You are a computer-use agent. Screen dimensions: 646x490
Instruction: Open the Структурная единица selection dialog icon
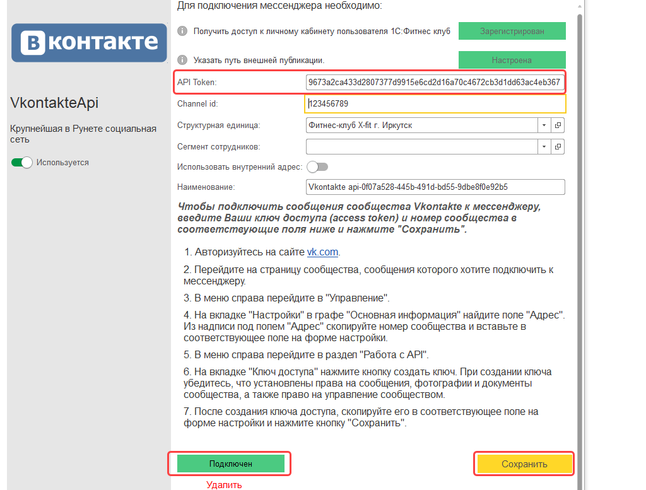pos(558,125)
